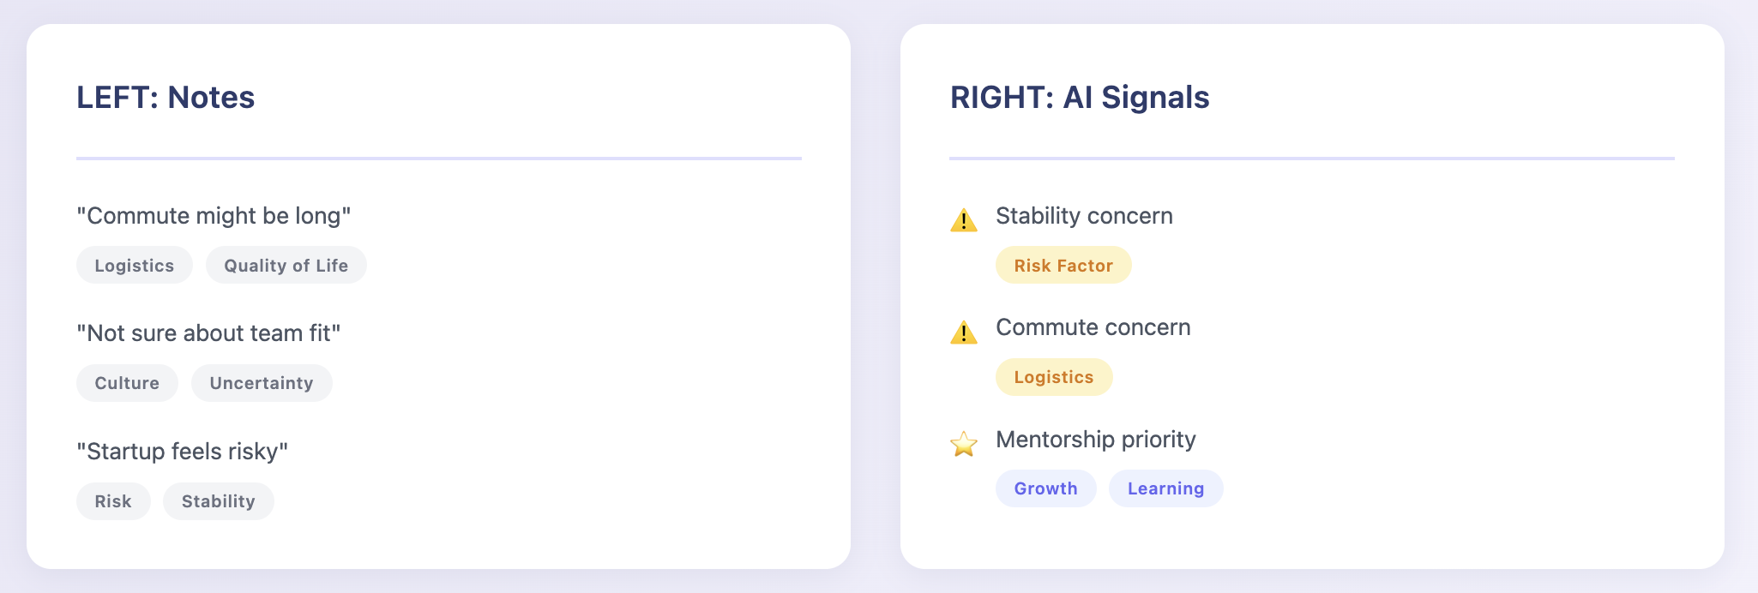The height and width of the screenshot is (593, 1758).
Task: Select the star icon for Mentorship priority
Action: 964,444
